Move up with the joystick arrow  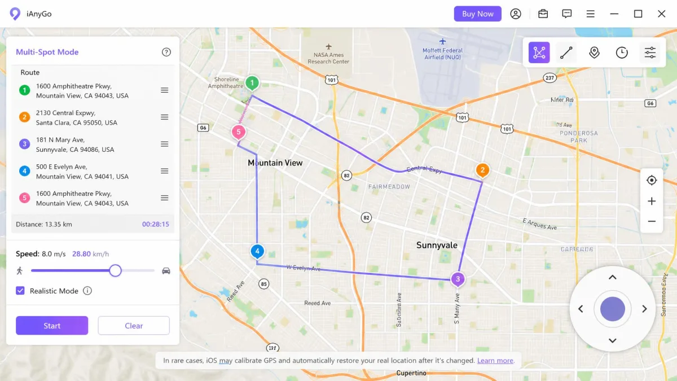[x=612, y=277]
